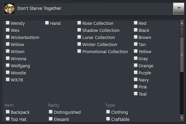Click the scroll up arrow of the scrollbar
This screenshot has width=186, height=124.
tap(182, 22)
